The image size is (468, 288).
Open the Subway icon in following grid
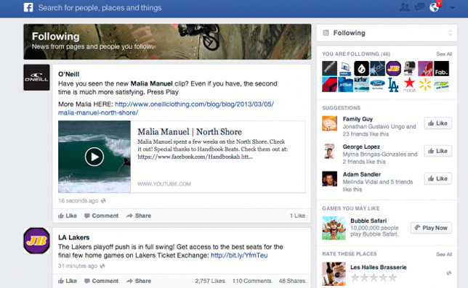tap(441, 85)
